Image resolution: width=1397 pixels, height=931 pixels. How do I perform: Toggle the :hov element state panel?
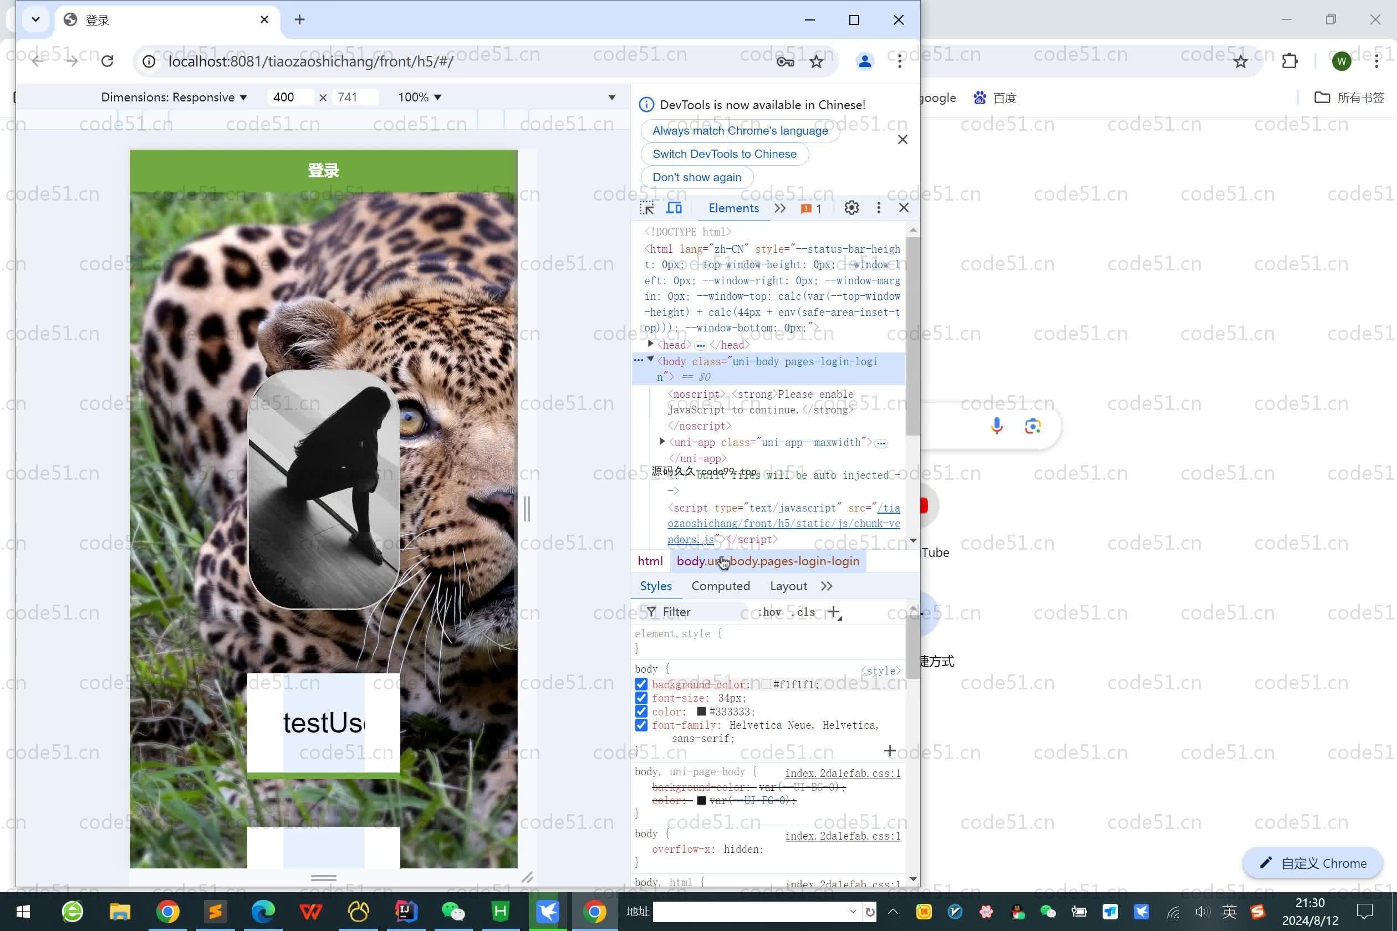tap(769, 612)
